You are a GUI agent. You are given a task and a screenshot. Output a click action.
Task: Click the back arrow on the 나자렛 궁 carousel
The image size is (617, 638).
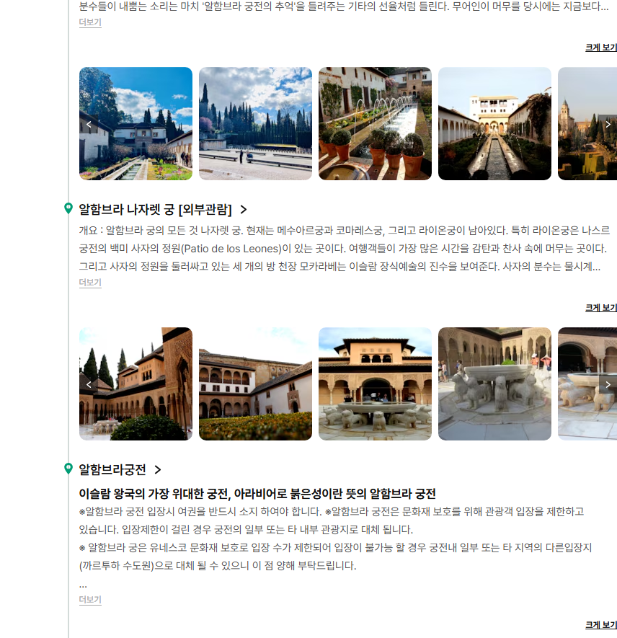click(88, 384)
